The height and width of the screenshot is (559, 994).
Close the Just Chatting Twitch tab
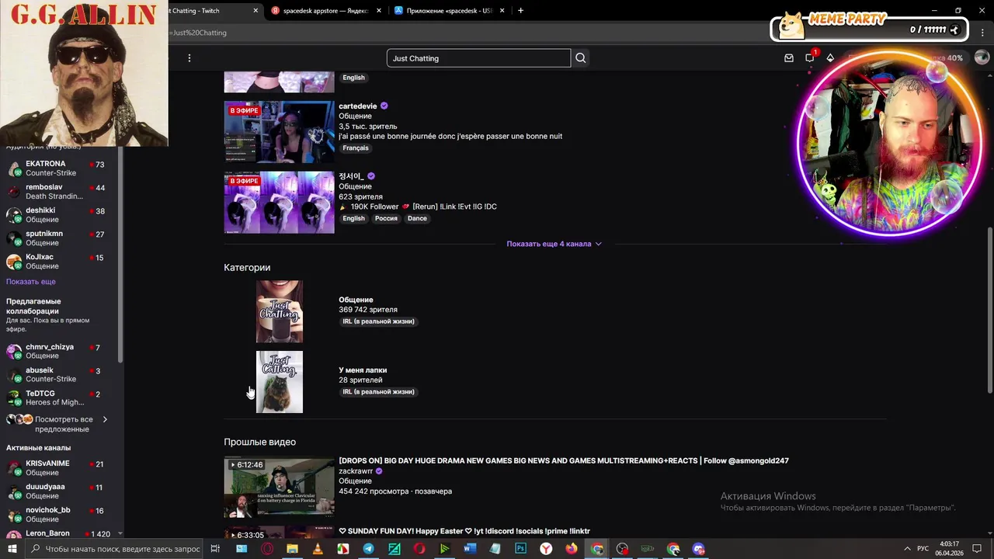(x=256, y=11)
